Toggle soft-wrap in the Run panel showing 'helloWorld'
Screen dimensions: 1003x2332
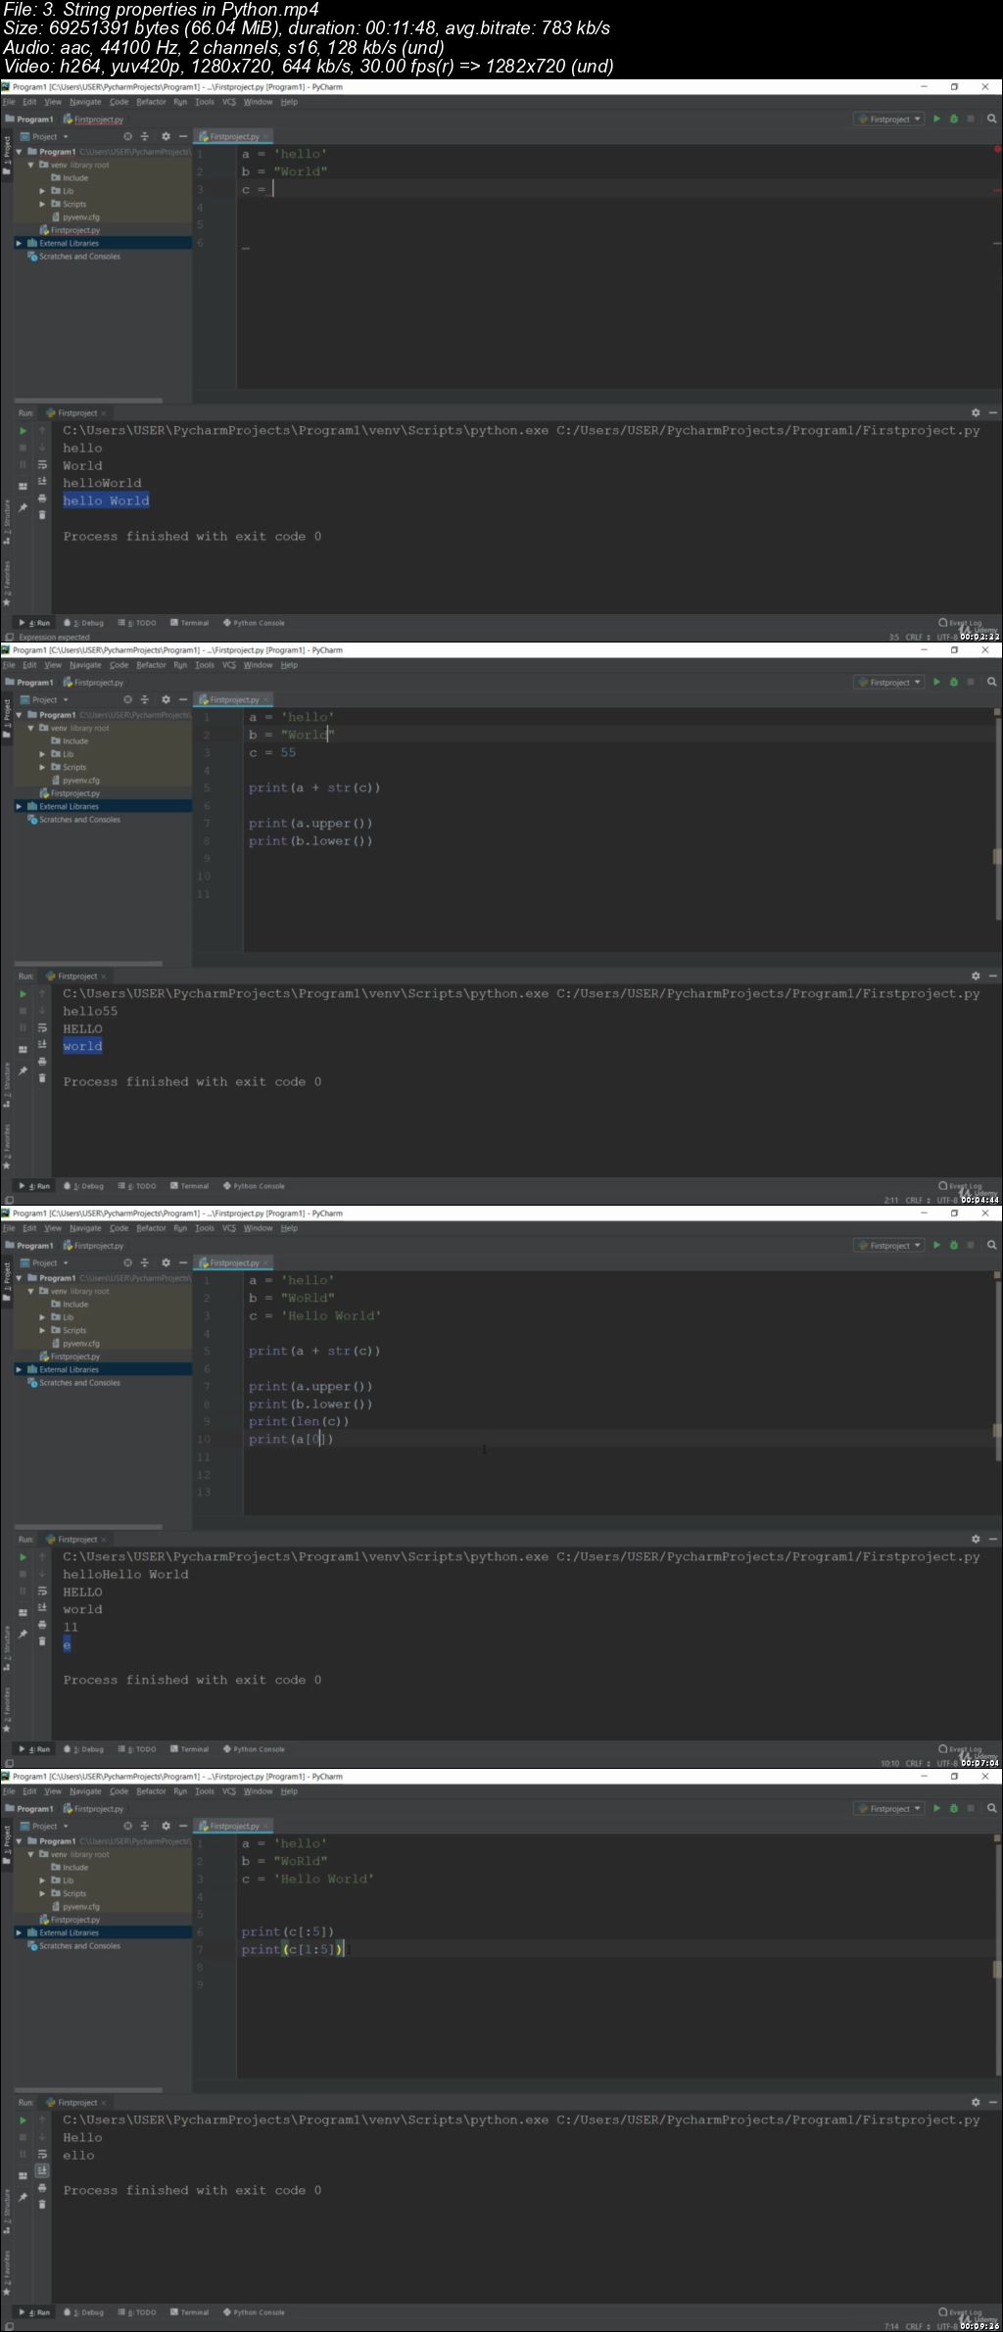click(x=42, y=464)
